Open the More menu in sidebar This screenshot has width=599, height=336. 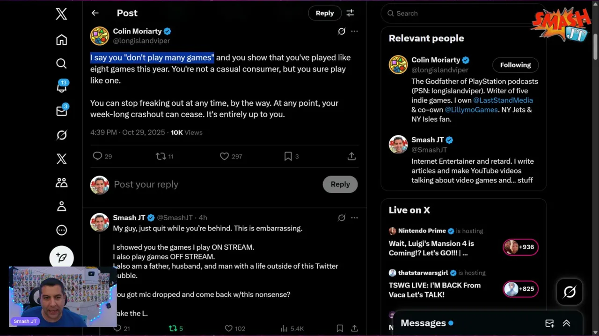61,230
